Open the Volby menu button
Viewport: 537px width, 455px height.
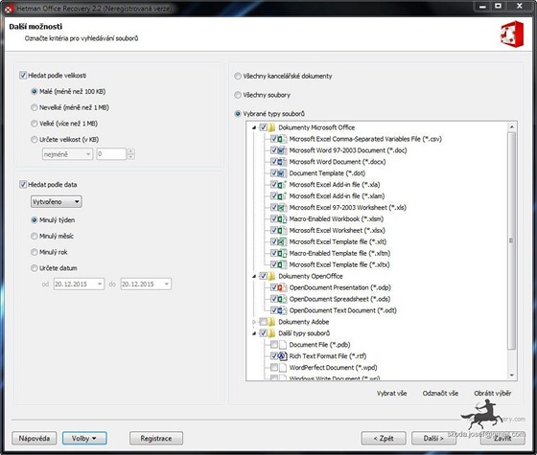[84, 439]
